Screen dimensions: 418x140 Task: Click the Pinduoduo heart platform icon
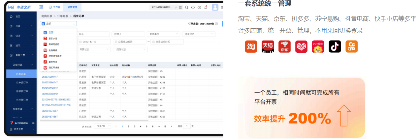[x=301, y=46]
